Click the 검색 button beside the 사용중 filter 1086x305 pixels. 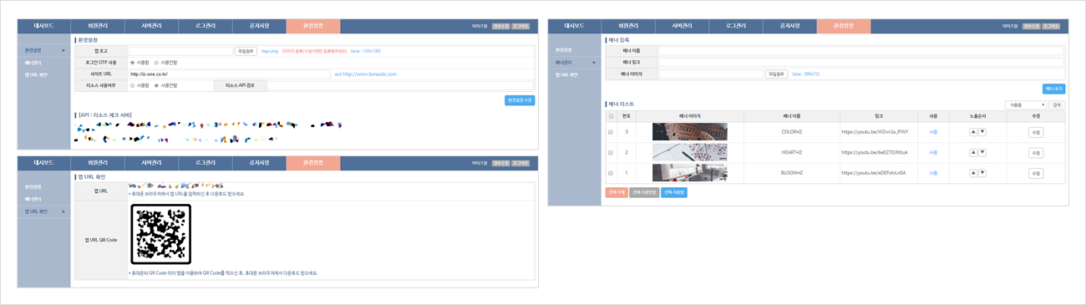coord(1058,105)
